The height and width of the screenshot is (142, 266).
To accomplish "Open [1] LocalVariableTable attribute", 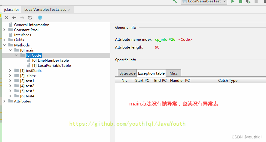I will click(52, 65).
